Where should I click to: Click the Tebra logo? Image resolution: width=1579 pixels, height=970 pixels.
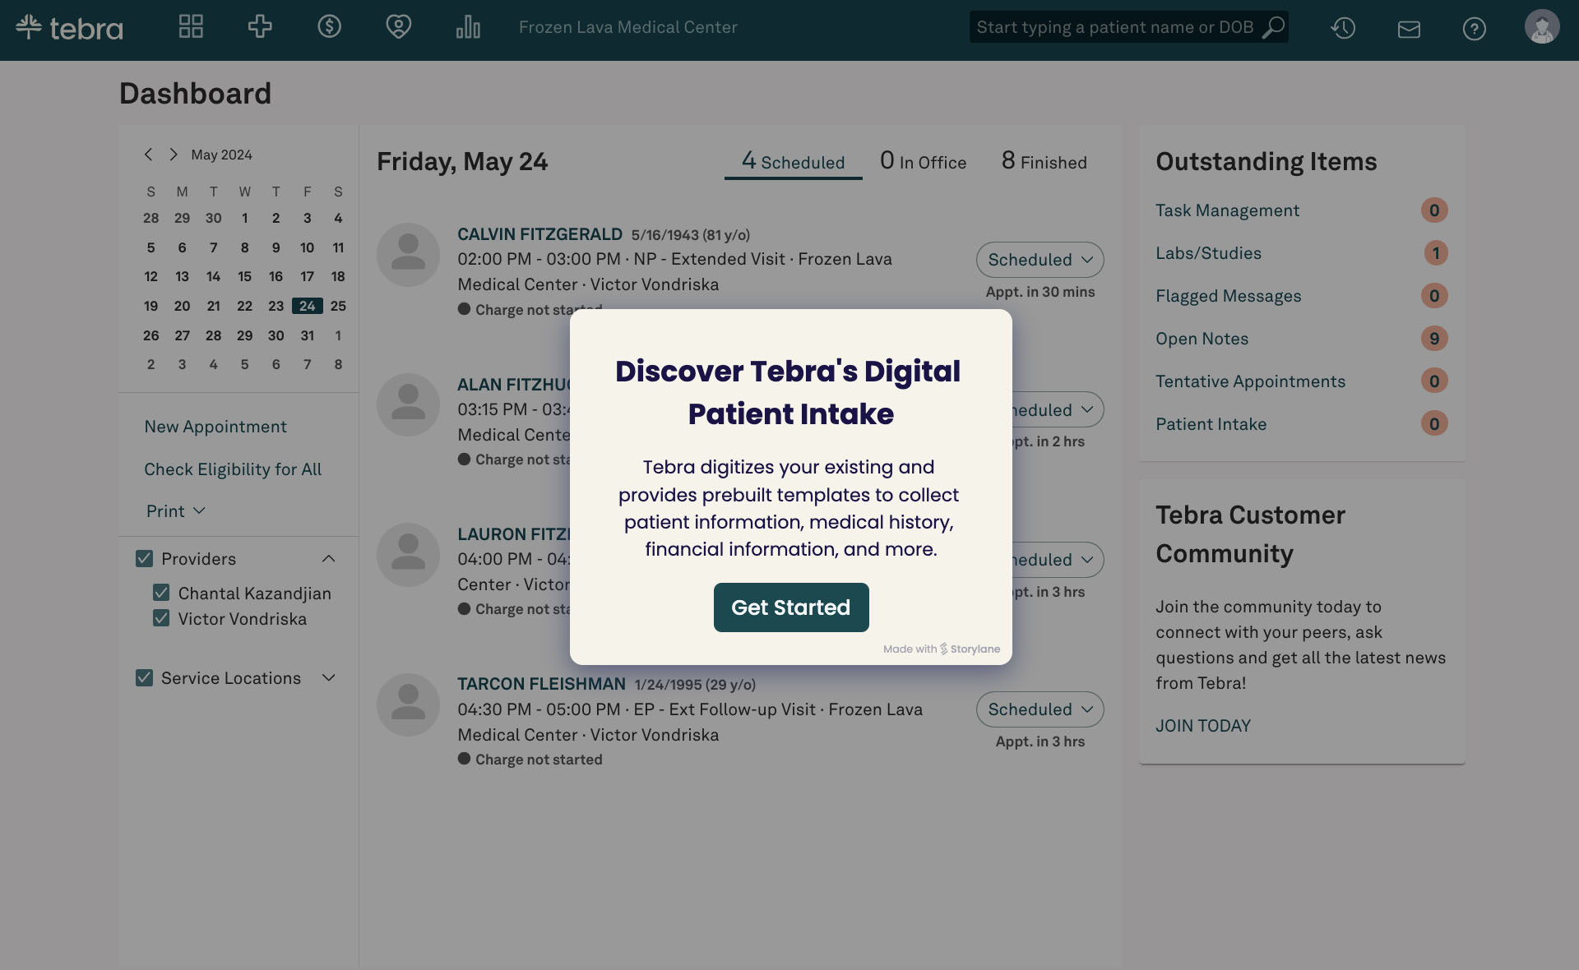69,28
